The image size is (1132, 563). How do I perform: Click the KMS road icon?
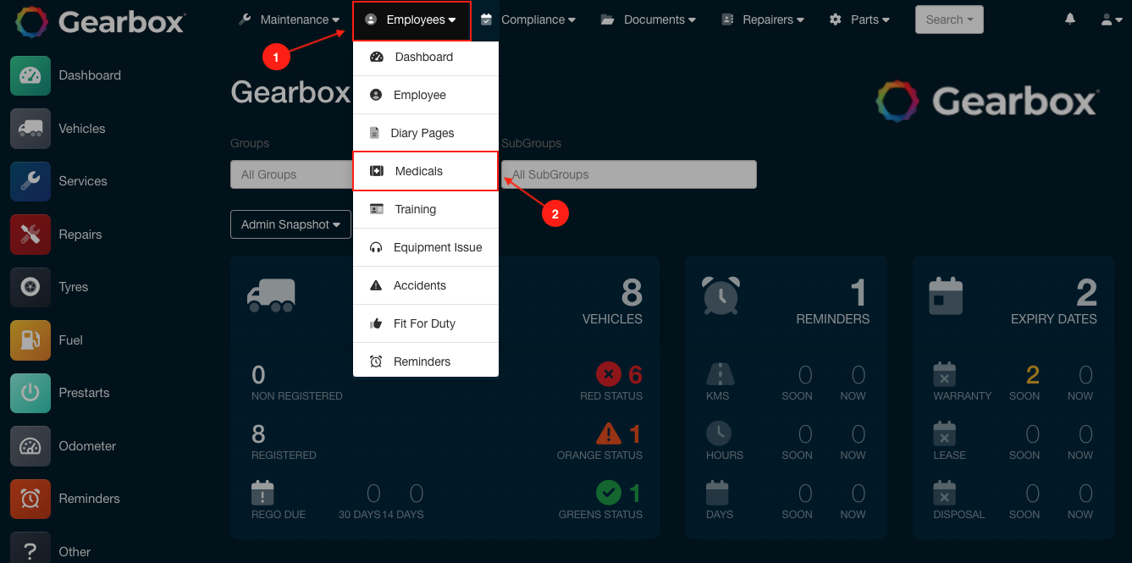720,374
